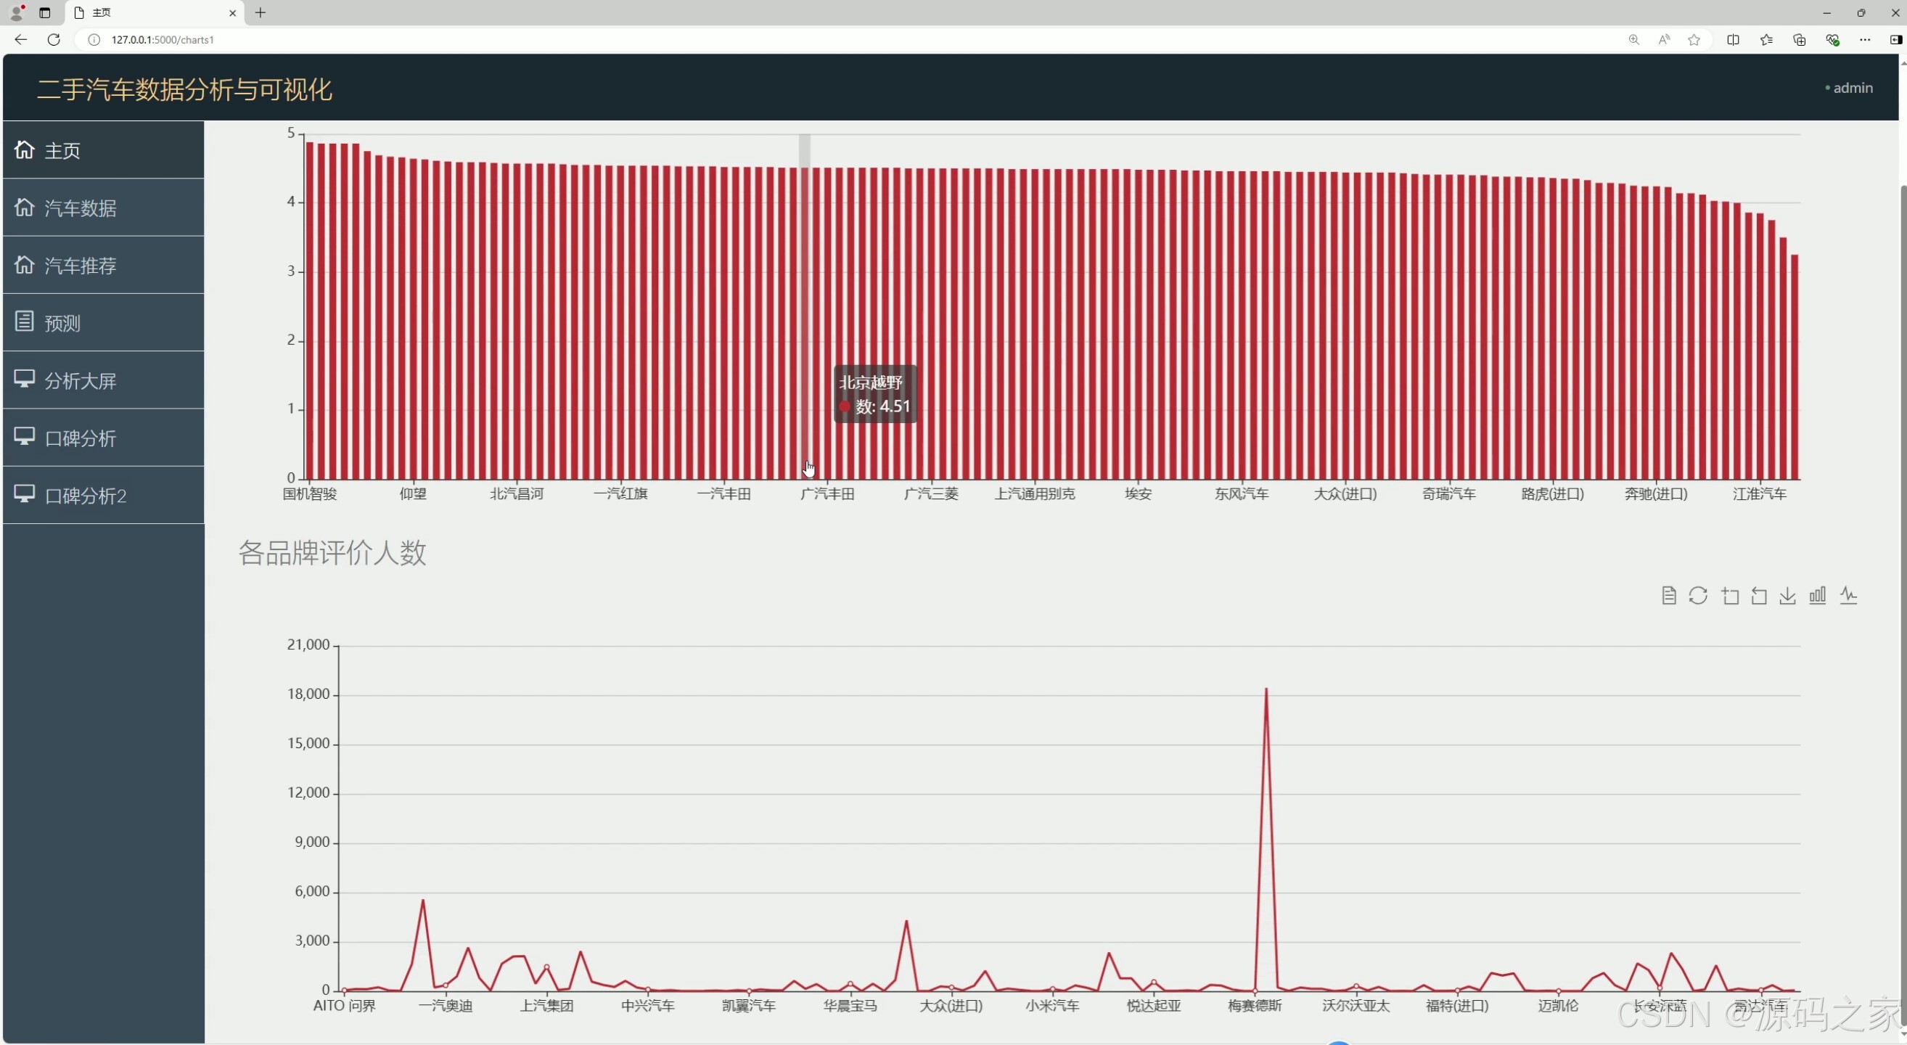Open browser settings and more menu

point(1864,40)
